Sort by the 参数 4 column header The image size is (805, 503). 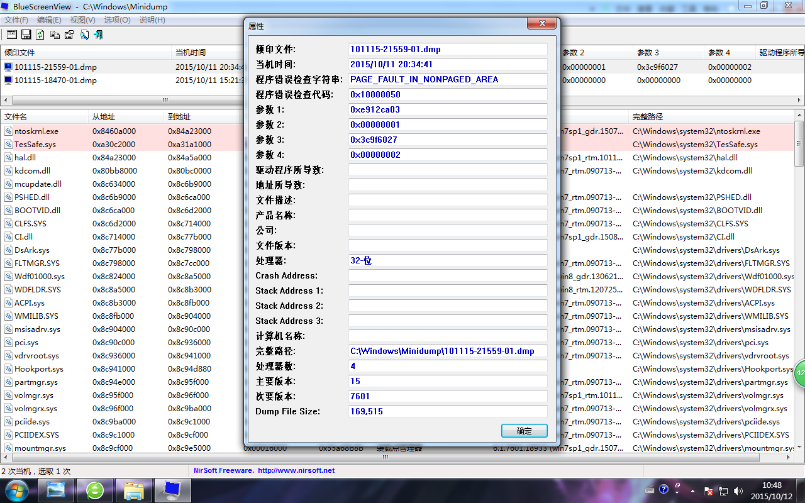pyautogui.click(x=730, y=53)
